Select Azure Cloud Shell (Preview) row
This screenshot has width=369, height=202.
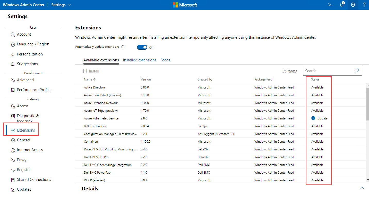coord(220,95)
